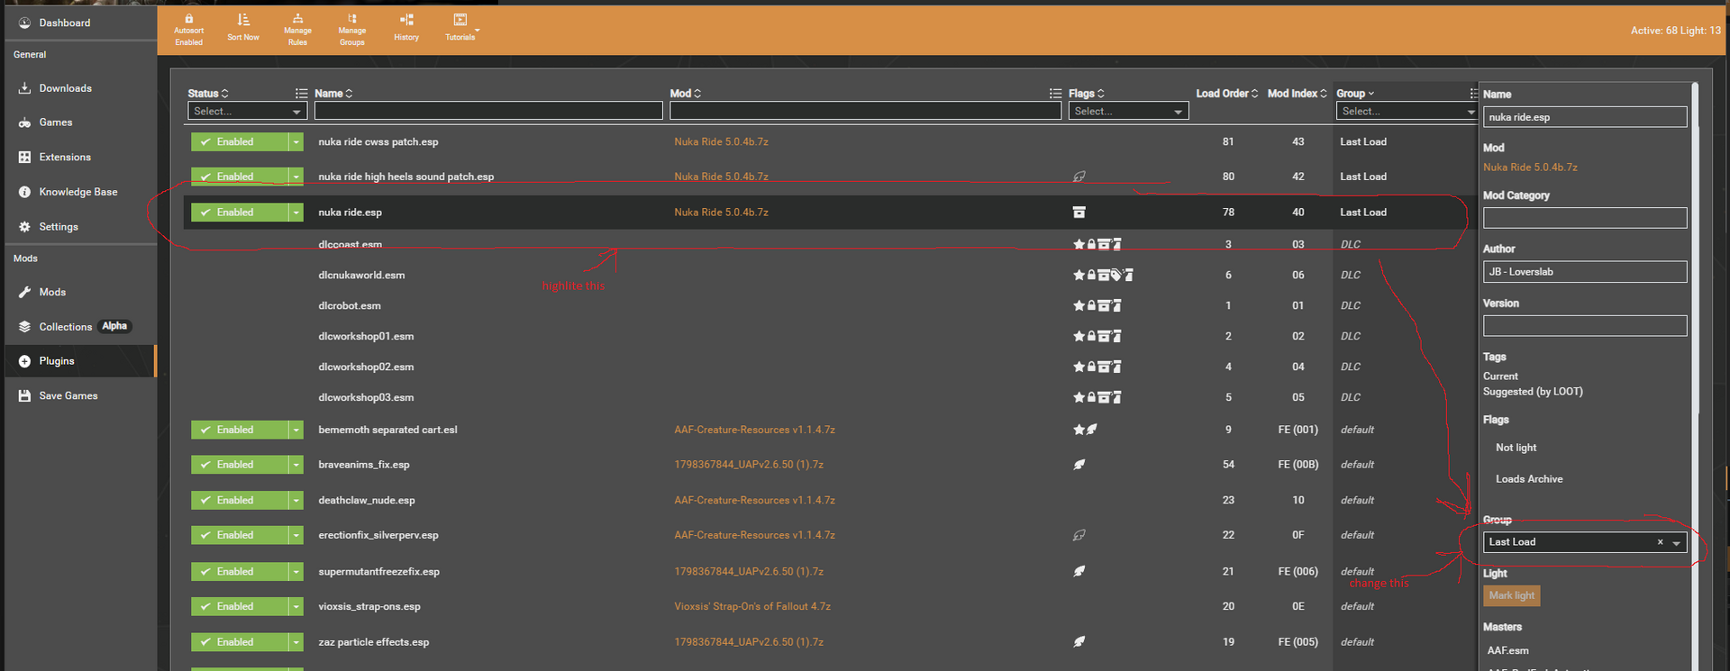Toggle Autosort Enabled in the toolbar
1730x671 pixels.
coord(188,30)
